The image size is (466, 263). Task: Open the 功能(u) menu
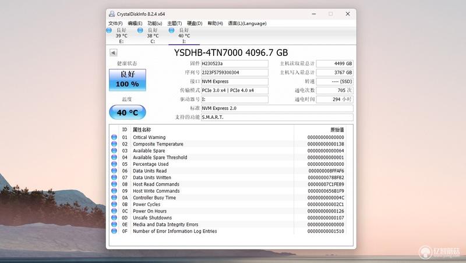click(x=155, y=23)
